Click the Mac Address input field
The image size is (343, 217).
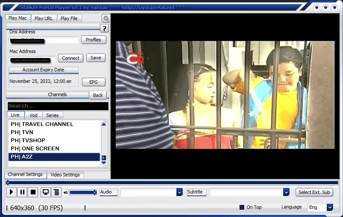click(x=32, y=60)
